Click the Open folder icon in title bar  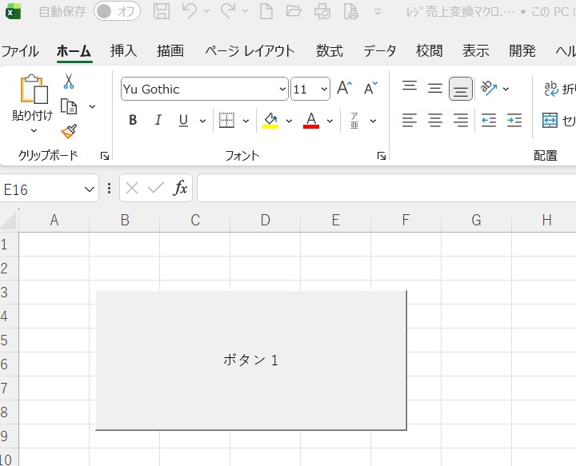[294, 11]
